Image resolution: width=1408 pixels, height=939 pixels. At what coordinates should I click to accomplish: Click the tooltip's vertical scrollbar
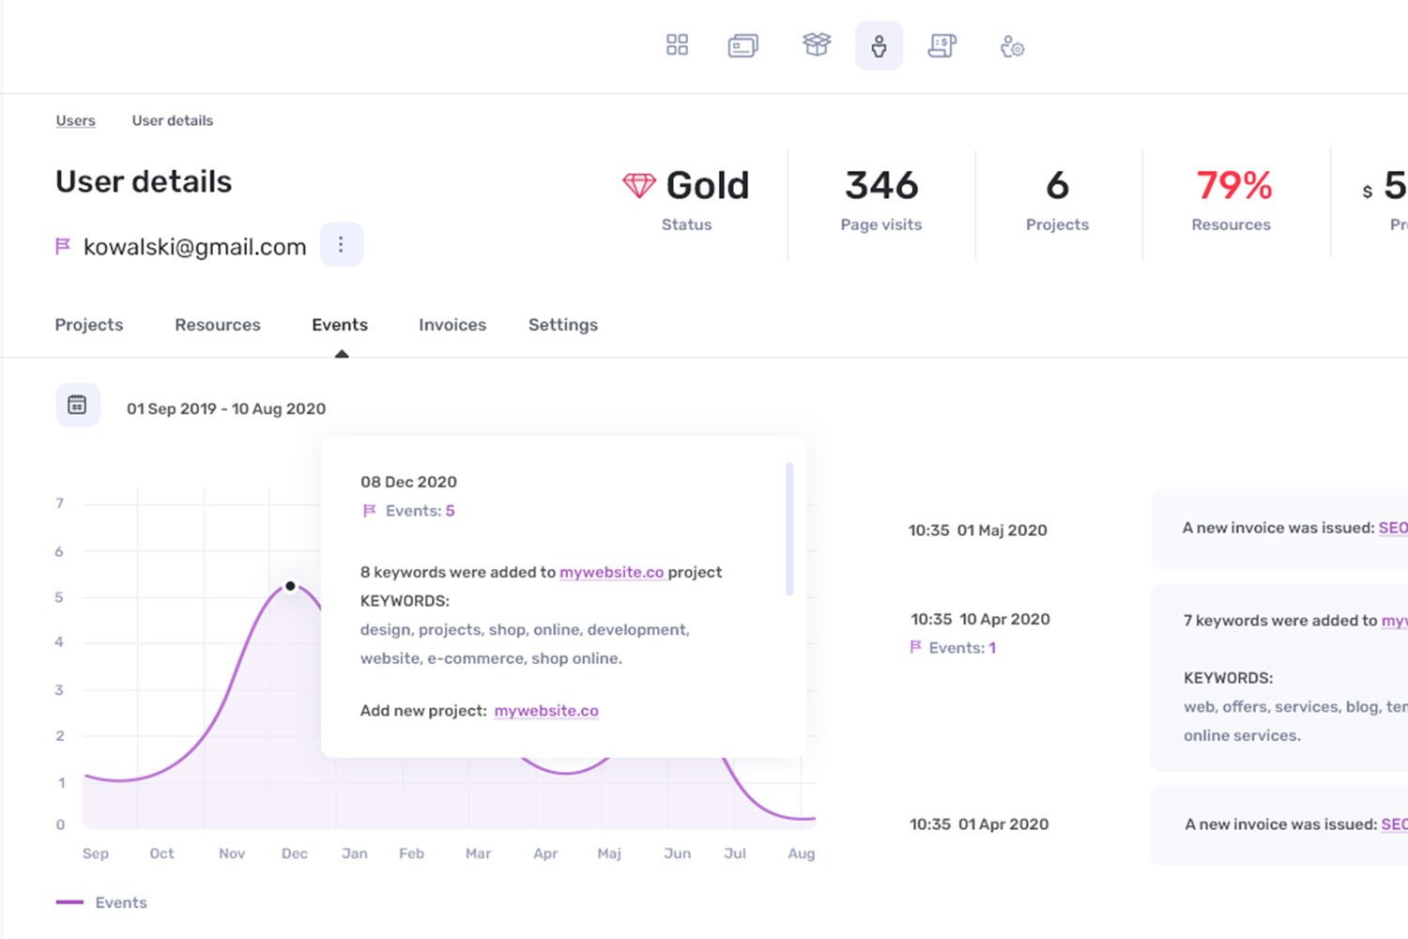[789, 529]
